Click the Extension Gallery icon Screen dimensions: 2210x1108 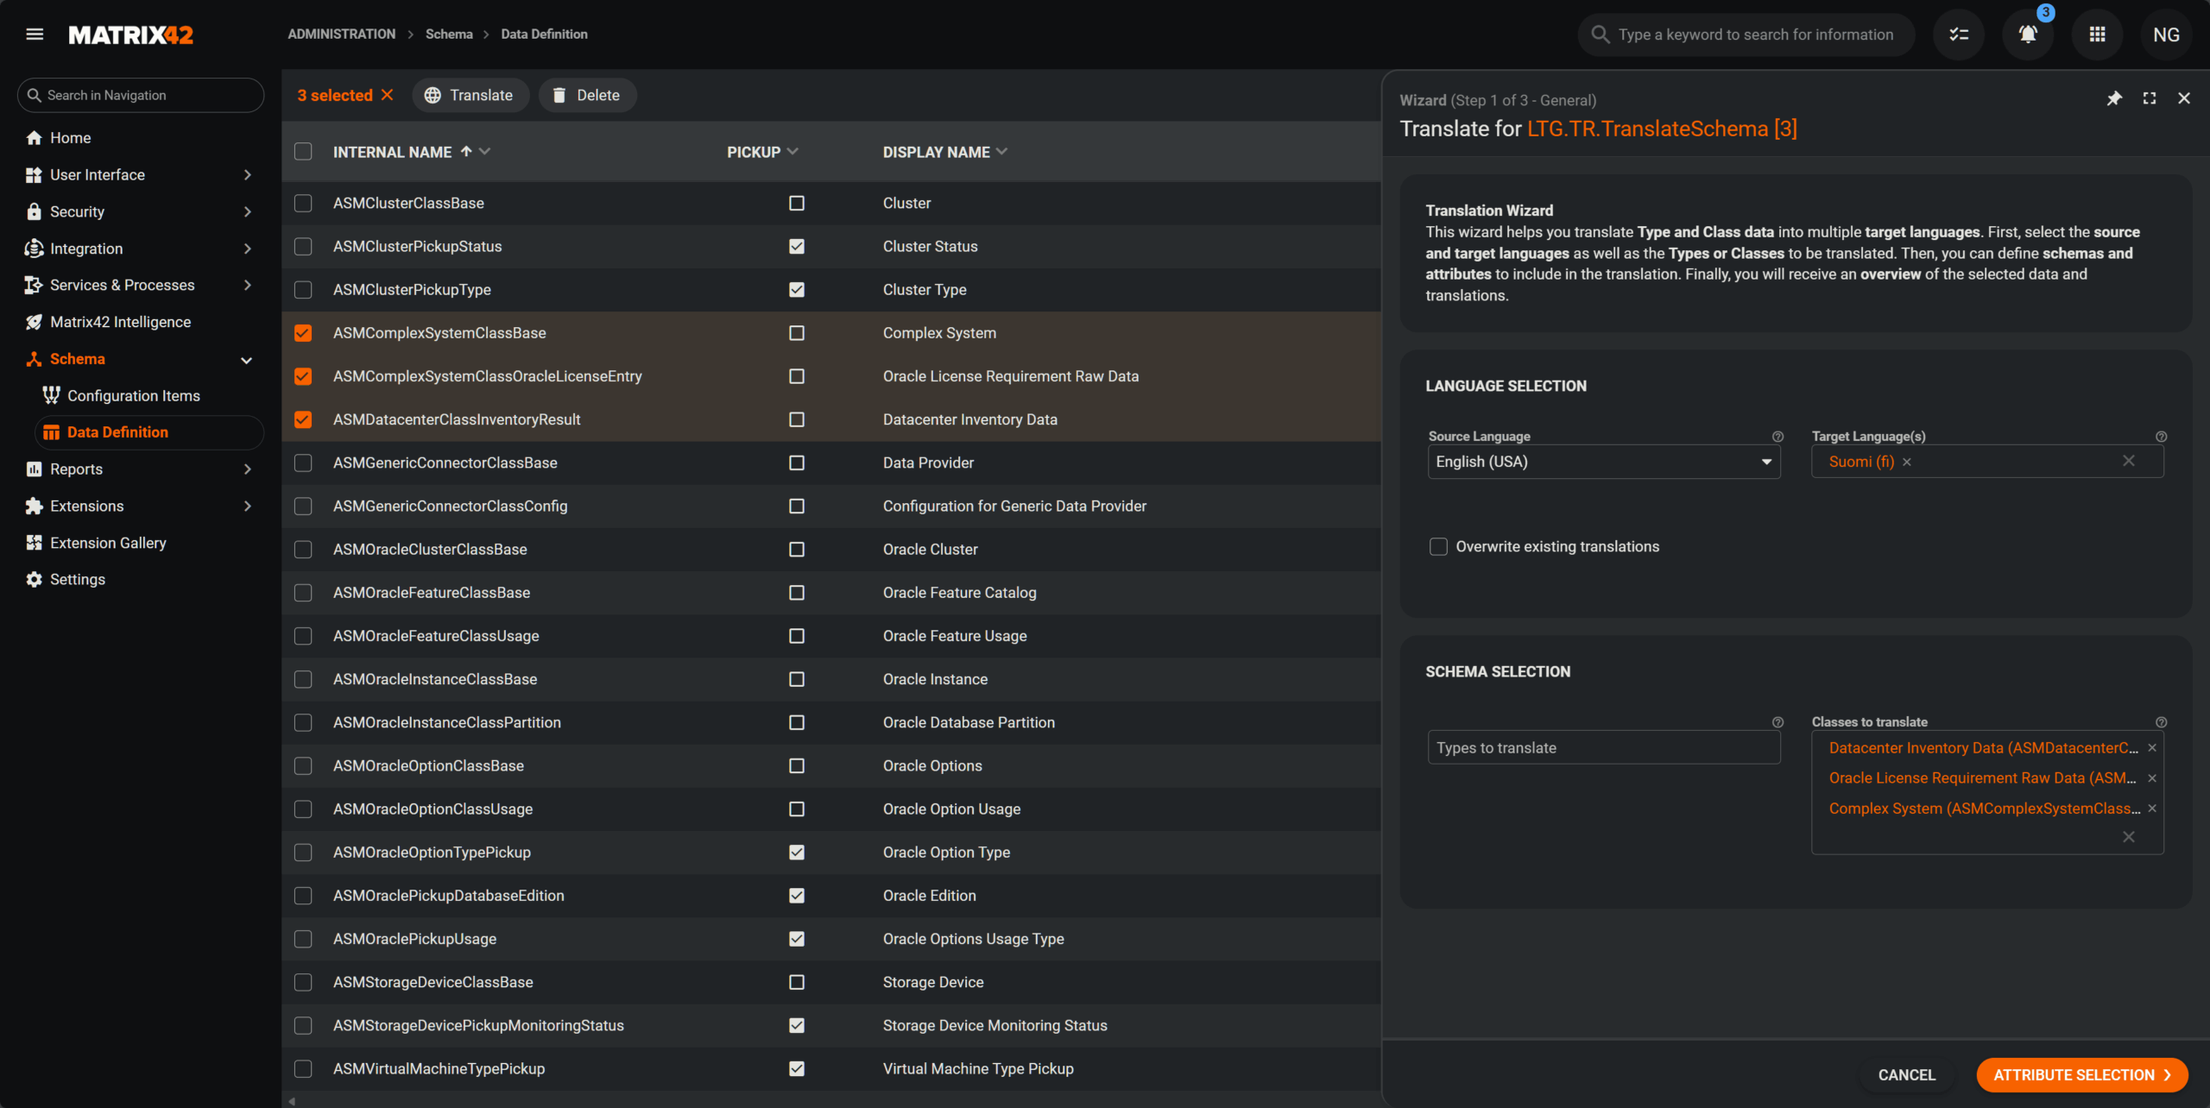coord(35,543)
